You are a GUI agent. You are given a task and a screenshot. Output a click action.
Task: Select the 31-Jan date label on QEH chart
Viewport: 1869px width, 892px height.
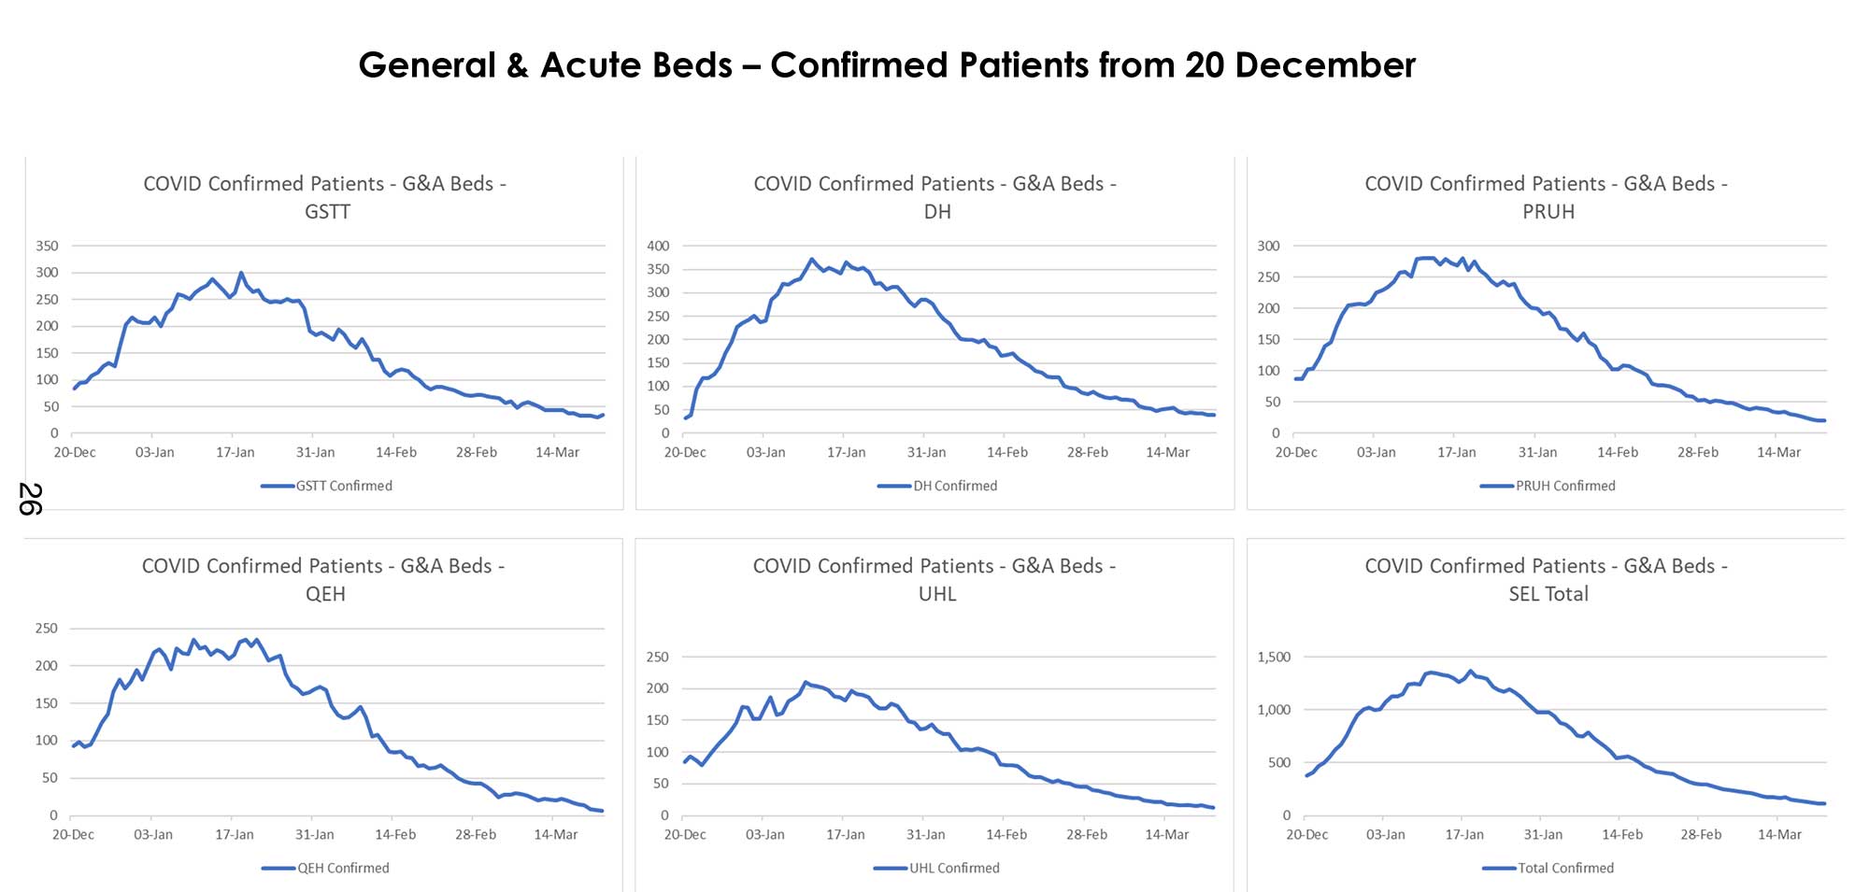click(x=315, y=834)
